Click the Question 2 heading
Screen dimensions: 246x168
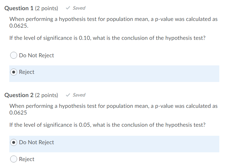[x=19, y=95]
